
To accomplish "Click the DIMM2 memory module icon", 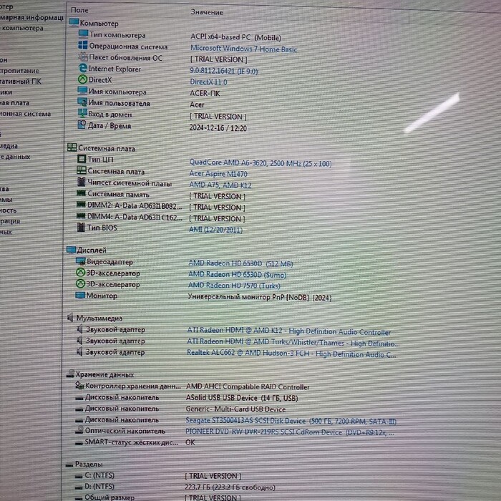I will pyautogui.click(x=81, y=204).
